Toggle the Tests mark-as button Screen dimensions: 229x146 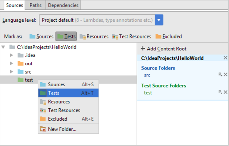pos(66,36)
